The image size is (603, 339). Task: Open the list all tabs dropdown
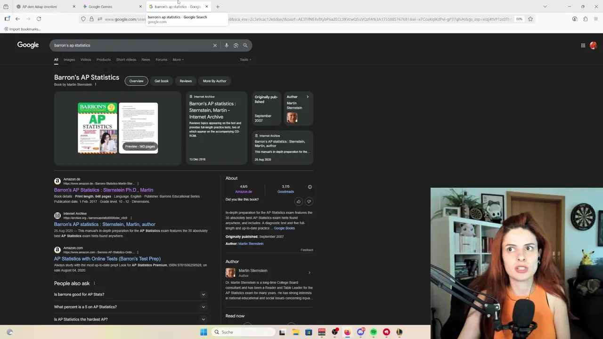545,7
